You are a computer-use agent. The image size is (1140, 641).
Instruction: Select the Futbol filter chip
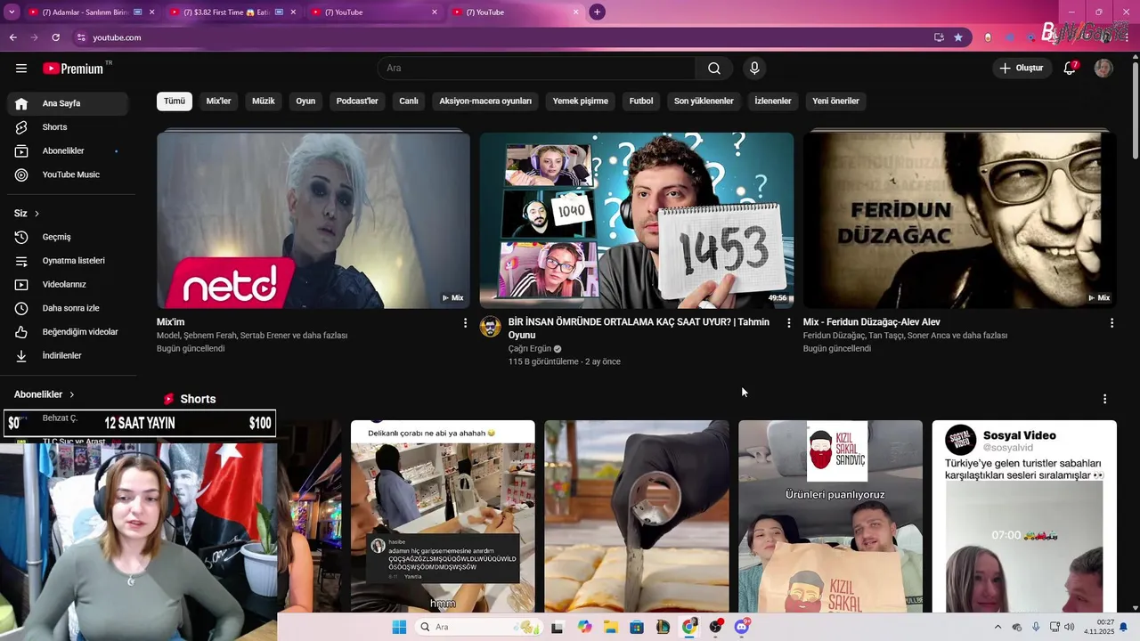(641, 101)
